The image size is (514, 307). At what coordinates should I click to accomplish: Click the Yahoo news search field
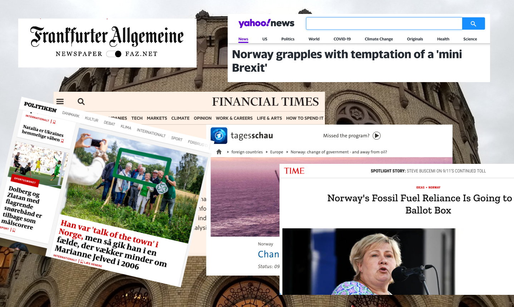point(384,24)
